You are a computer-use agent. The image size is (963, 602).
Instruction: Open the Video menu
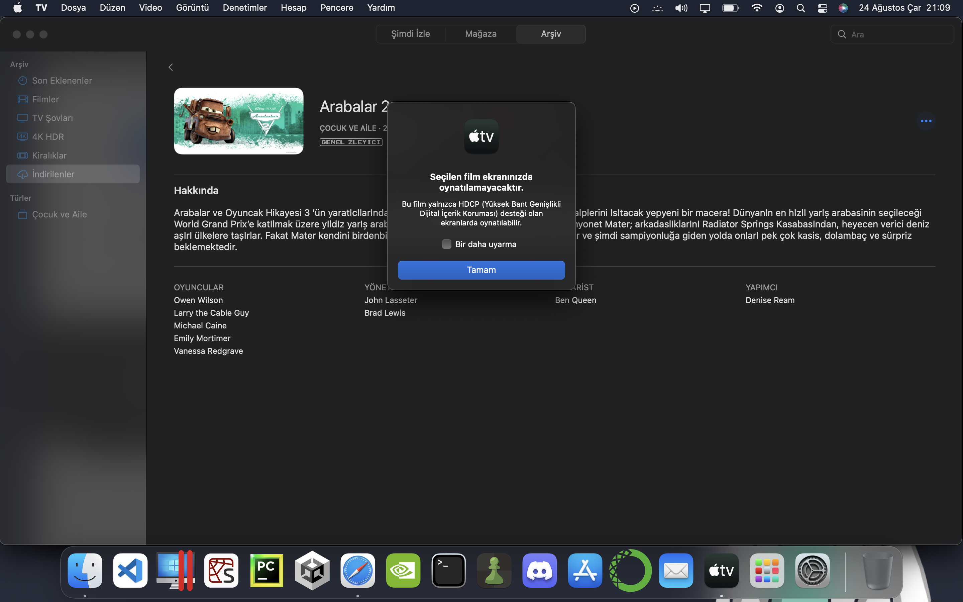[x=150, y=8]
